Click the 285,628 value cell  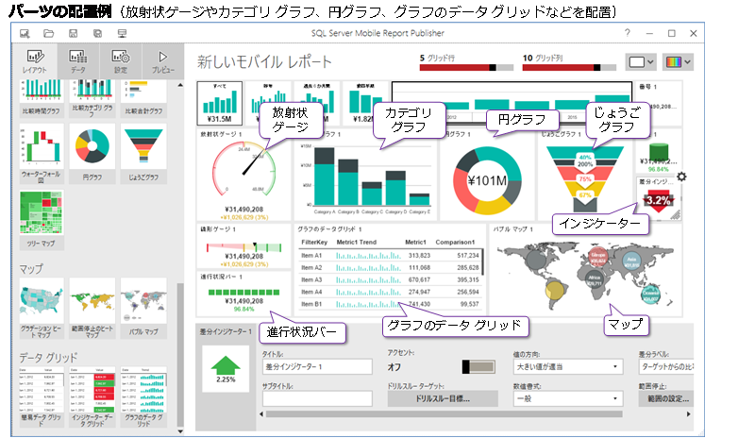click(x=468, y=267)
